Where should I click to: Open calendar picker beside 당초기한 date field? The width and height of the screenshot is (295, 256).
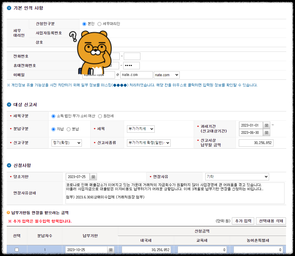(93, 176)
